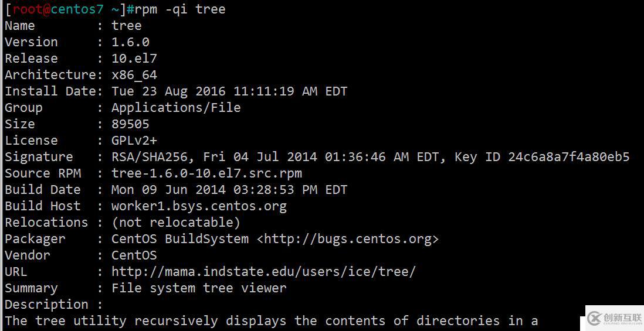
Task: Click the bugs.centos.org packager URL
Action: (x=347, y=239)
